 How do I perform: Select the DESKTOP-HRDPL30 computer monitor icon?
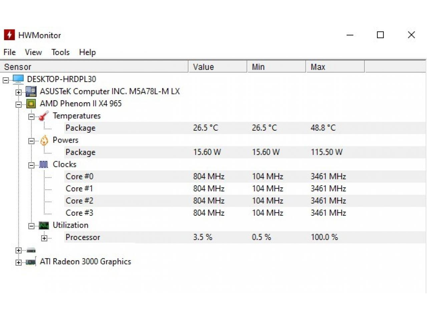(18, 79)
